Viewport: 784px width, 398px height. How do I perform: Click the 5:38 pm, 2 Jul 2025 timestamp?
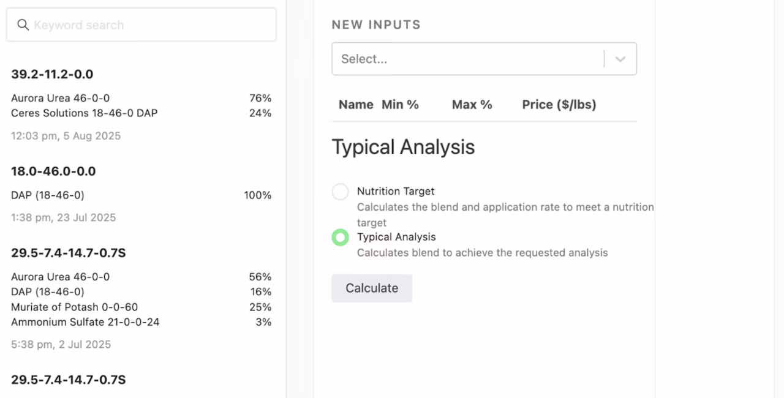tap(61, 344)
